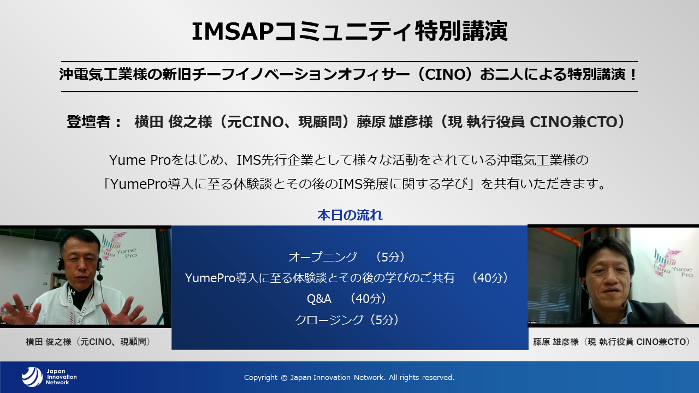
Task: Click the copyright notice in the footer
Action: click(x=349, y=377)
